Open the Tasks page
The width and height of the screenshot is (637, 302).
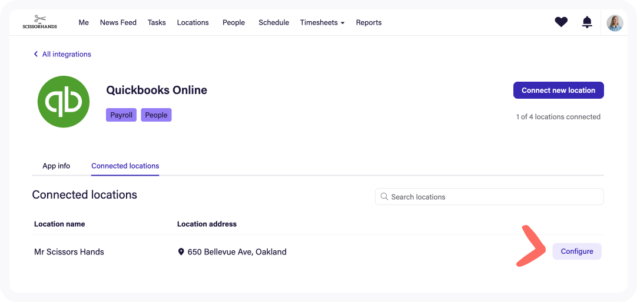[x=157, y=23]
